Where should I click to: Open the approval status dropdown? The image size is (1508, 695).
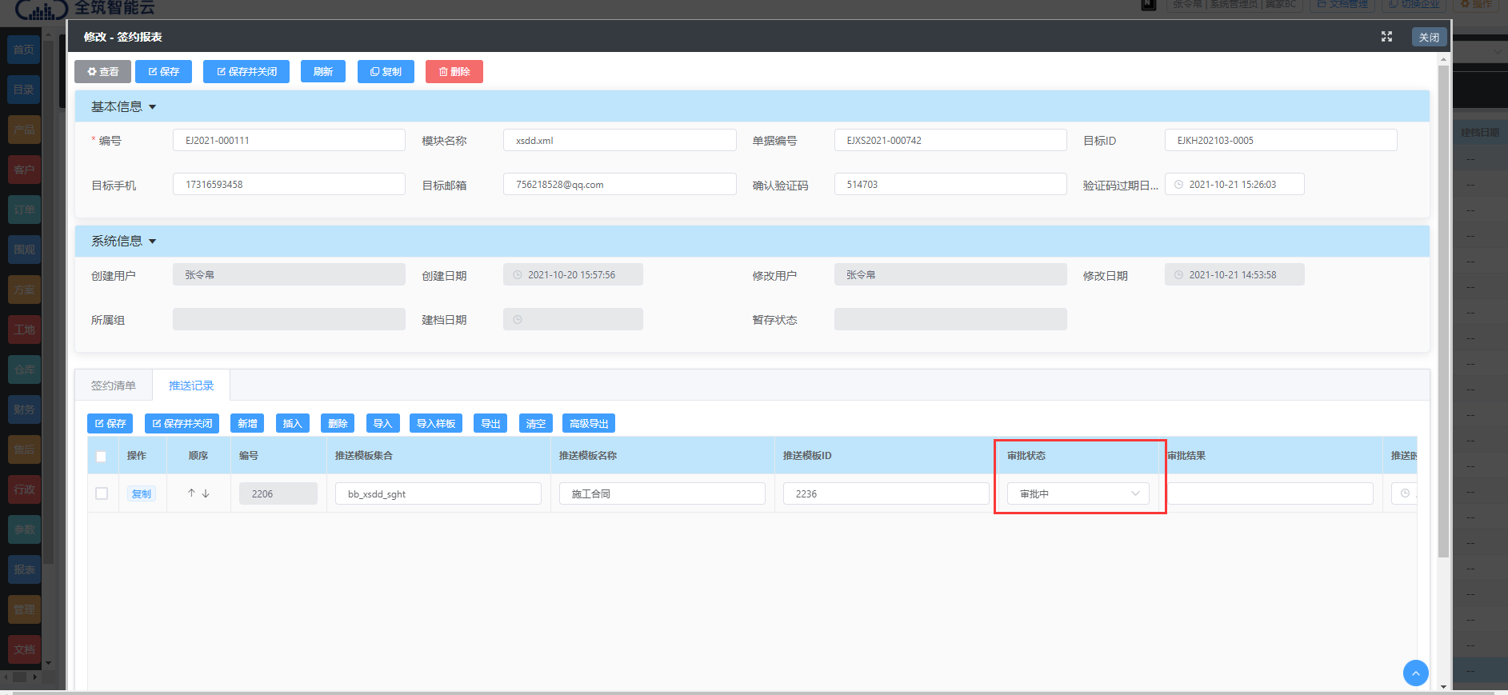point(1077,494)
